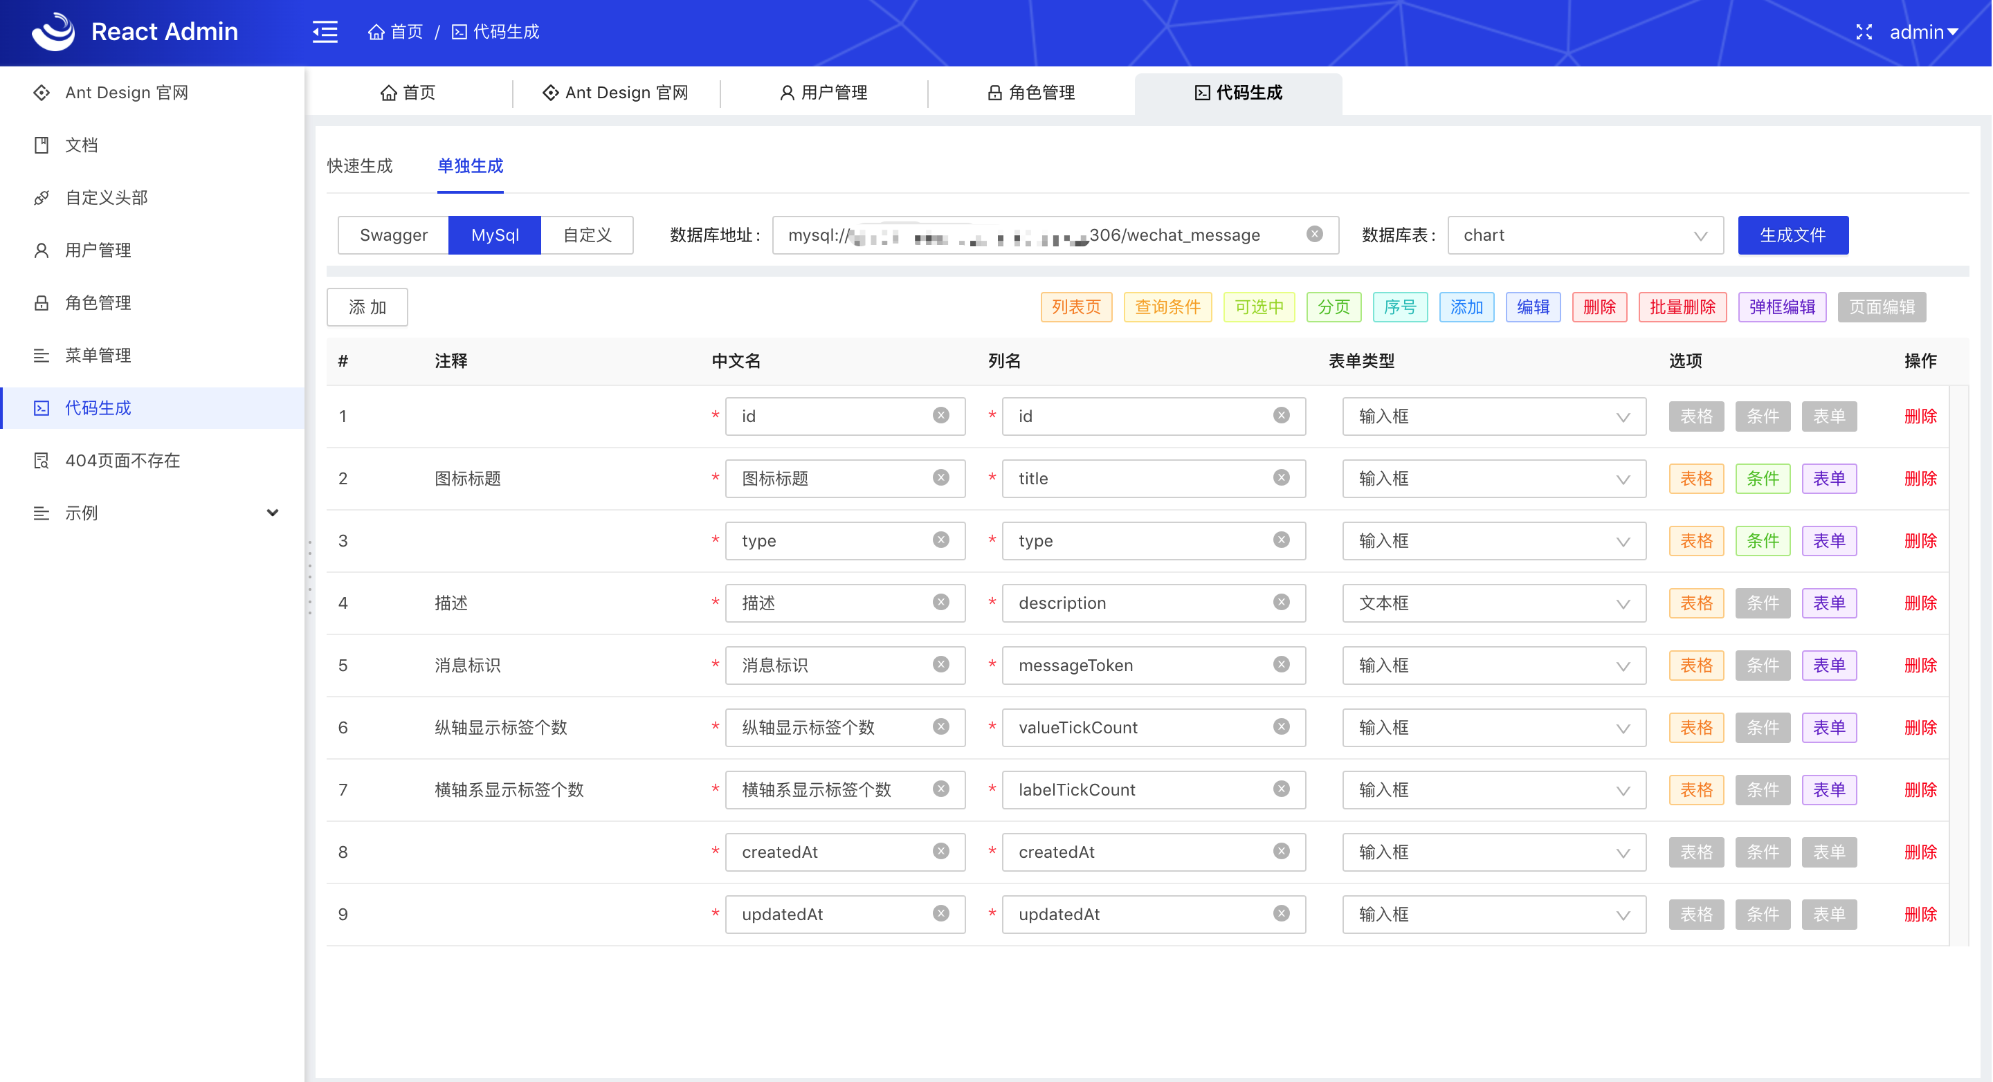Delete row 9 updatedAt via 删除 link
The image size is (1993, 1082).
[1920, 914]
